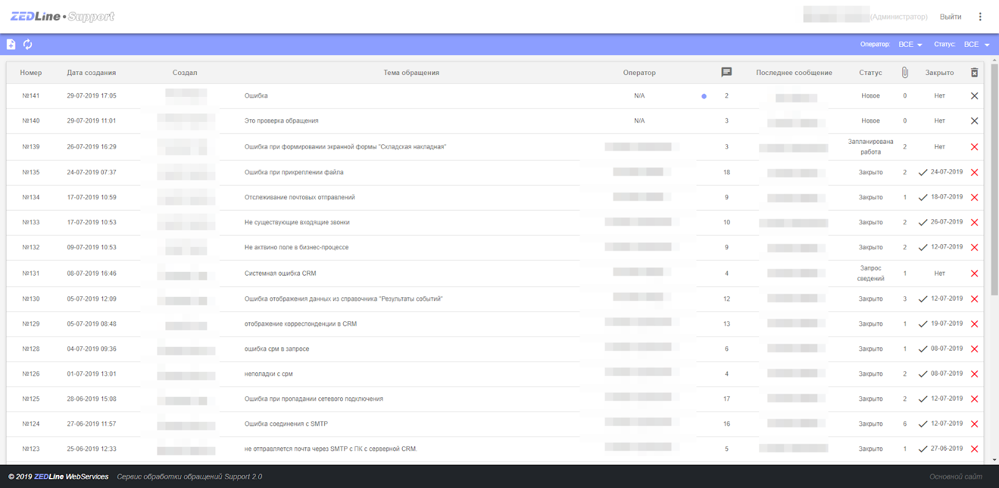
Task: Open the ZEDLine WebServices footer link
Action: click(x=71, y=477)
